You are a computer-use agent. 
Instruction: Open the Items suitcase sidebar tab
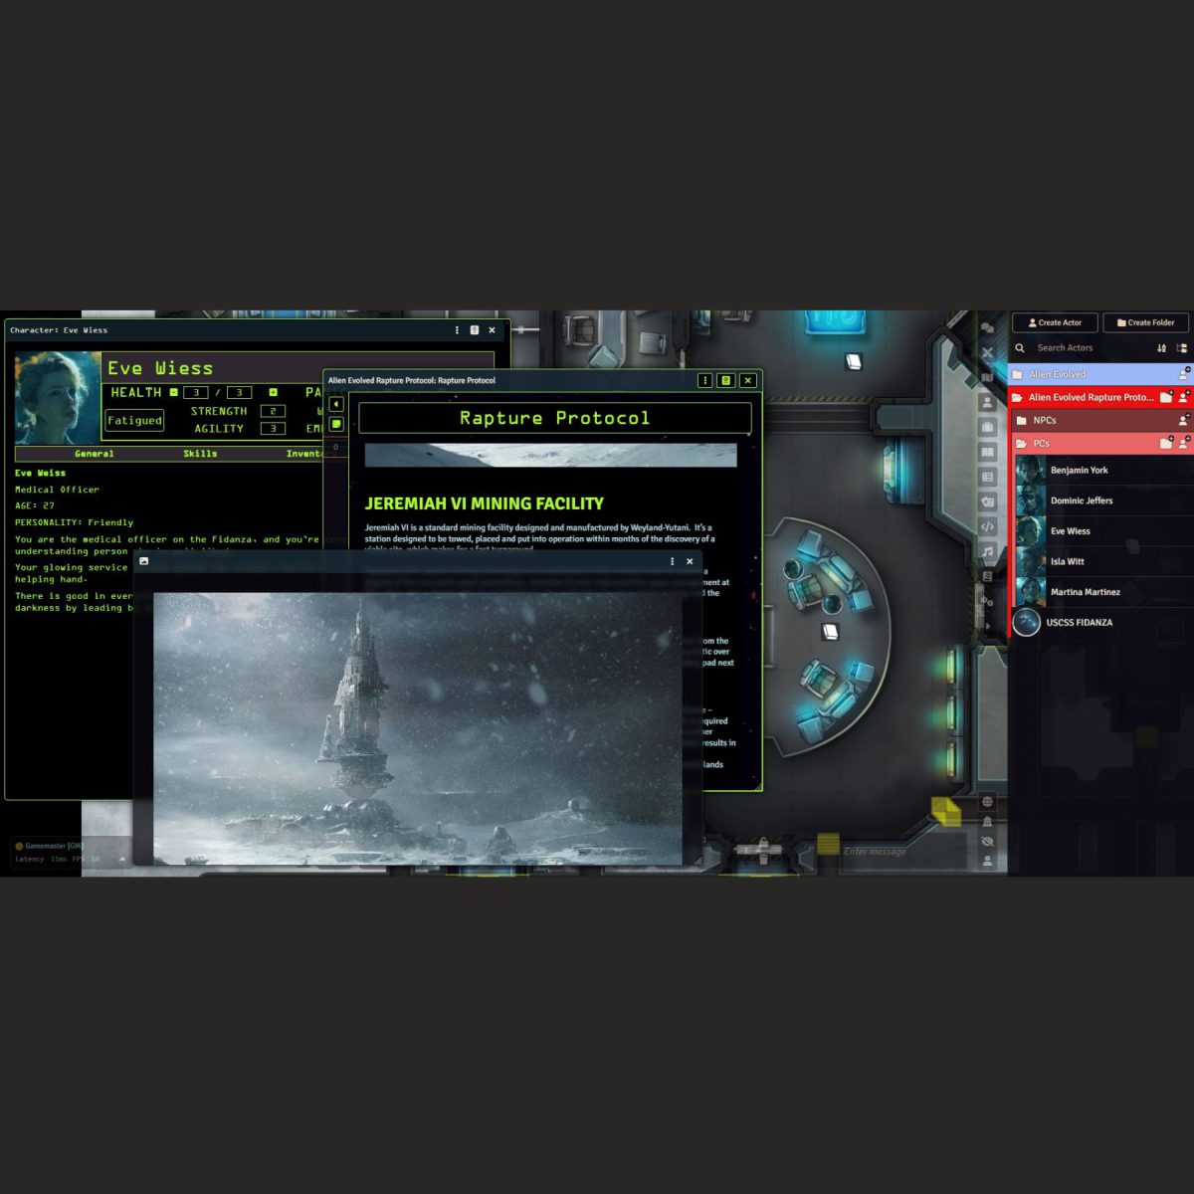click(987, 427)
